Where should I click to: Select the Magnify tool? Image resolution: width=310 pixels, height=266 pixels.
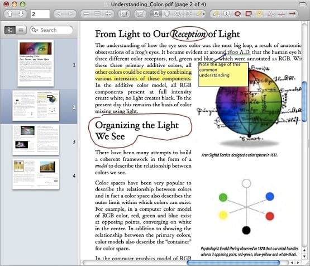178,13
